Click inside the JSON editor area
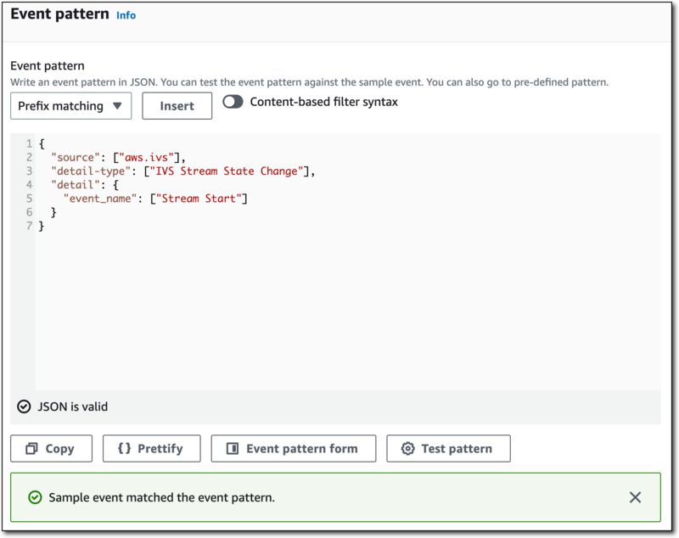 coord(339,297)
